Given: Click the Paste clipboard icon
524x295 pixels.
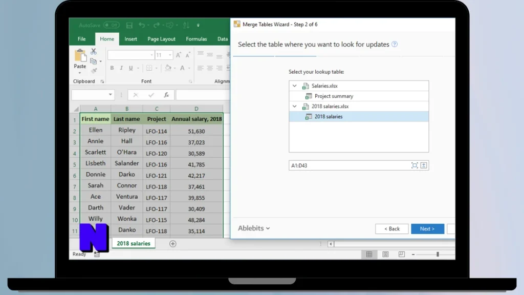Looking at the screenshot, I should 80,56.
